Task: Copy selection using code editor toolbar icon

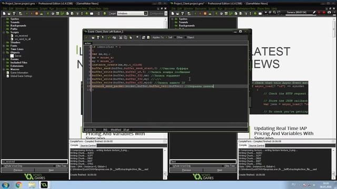Action: (125, 37)
